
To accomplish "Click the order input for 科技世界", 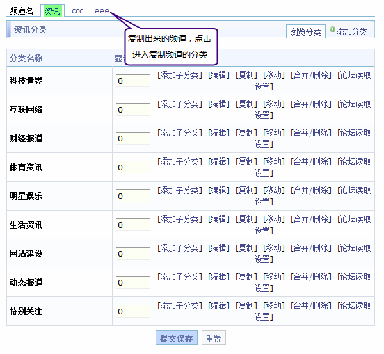I will pos(133,81).
